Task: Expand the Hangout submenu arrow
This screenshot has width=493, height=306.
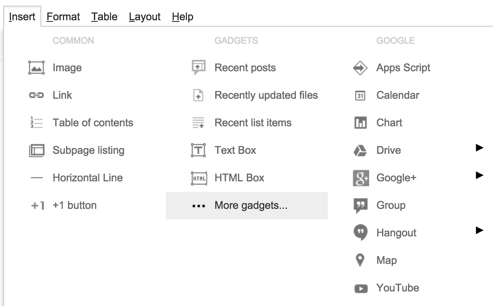Action: click(480, 231)
